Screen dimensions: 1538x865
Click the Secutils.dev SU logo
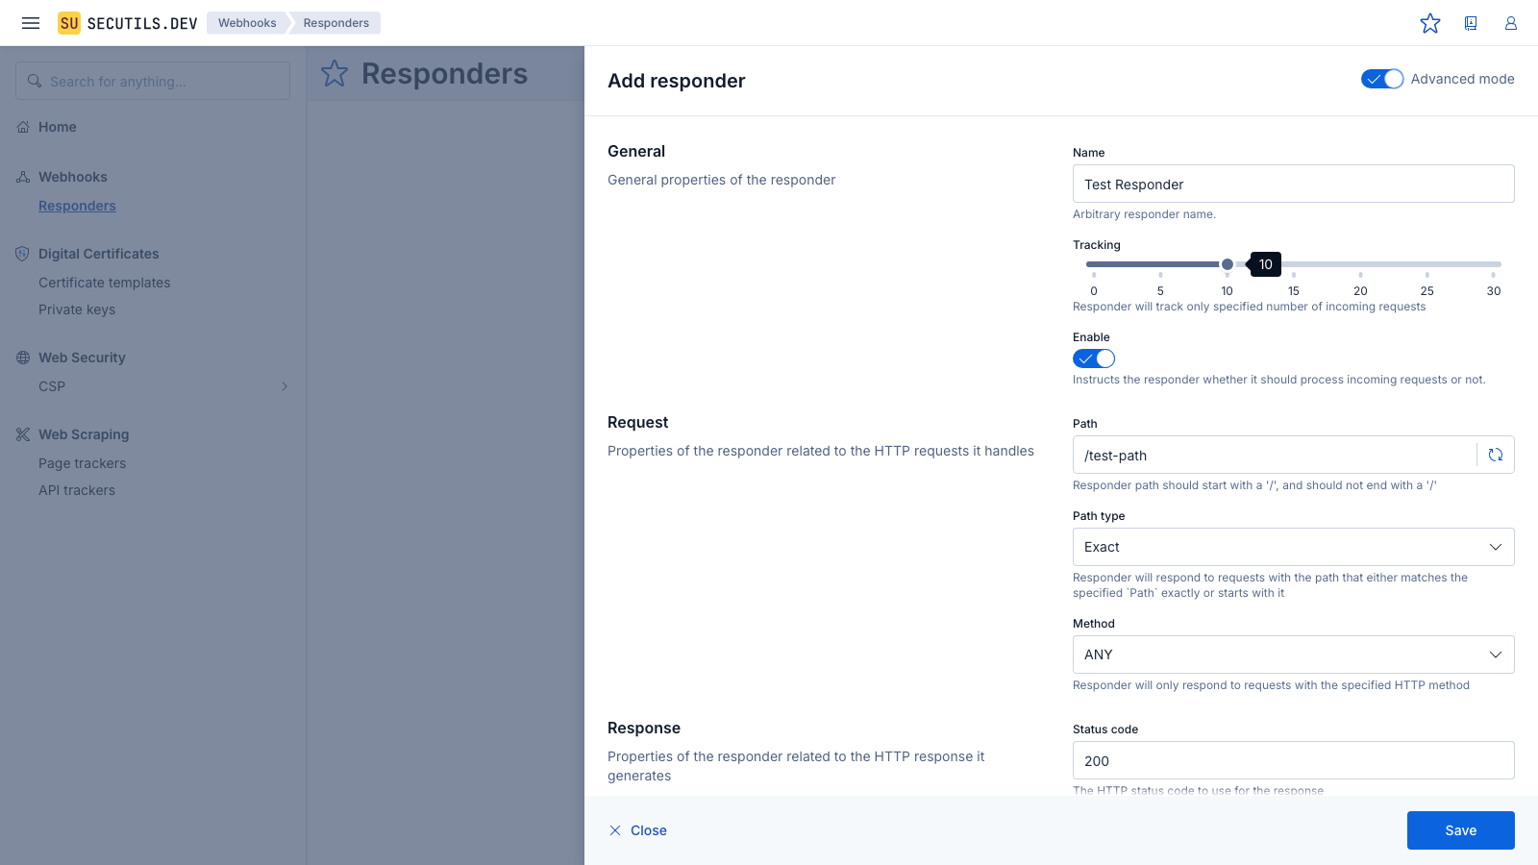pos(69,23)
